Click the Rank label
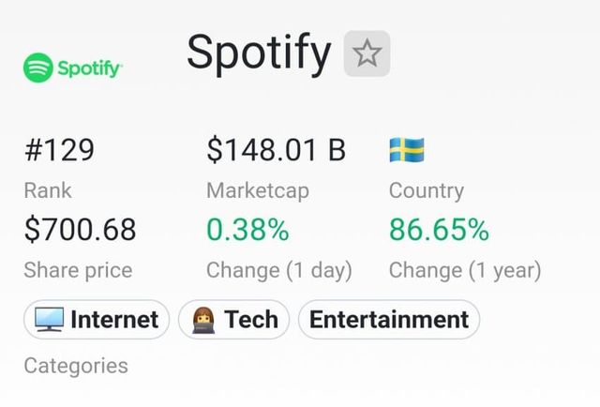Image resolution: width=600 pixels, height=407 pixels. [x=47, y=191]
